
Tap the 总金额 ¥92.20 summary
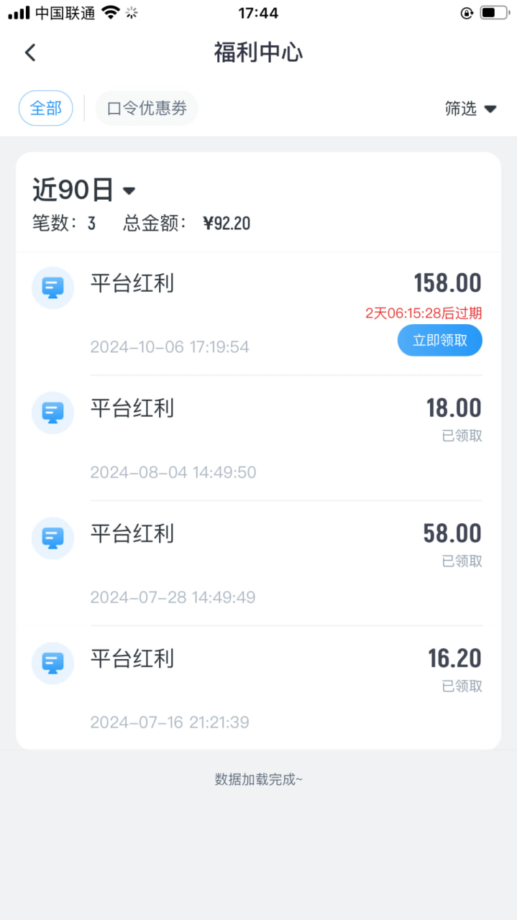187,224
